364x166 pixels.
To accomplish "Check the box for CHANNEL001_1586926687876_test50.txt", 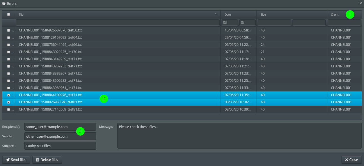I will (8, 30).
